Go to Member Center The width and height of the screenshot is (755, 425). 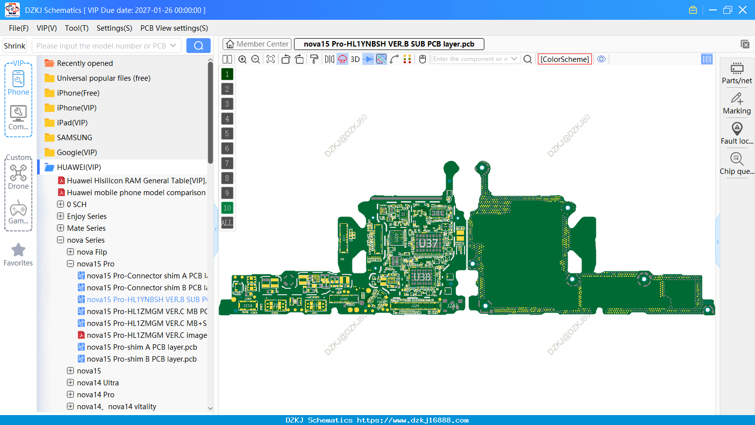(257, 44)
